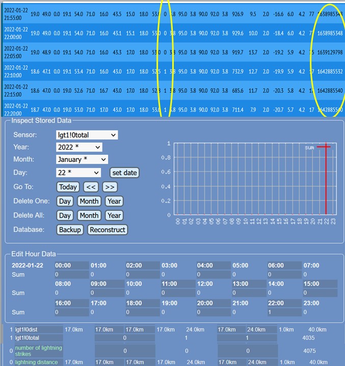Image resolution: width=345 pixels, height=366 pixels.
Task: Click the 4075 value in lightning strikes row
Action: [x=309, y=351]
